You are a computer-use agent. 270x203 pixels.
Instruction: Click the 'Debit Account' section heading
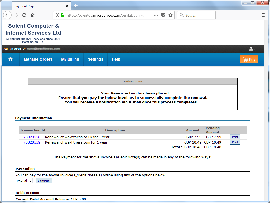27,193
